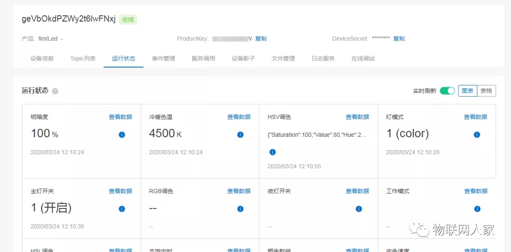The height and width of the screenshot is (252, 511).
Task: Switch view to 表格
Action: [x=486, y=91]
